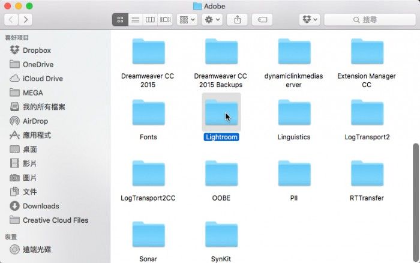
Task: Select the Lightroom folder icon
Action: 221,112
